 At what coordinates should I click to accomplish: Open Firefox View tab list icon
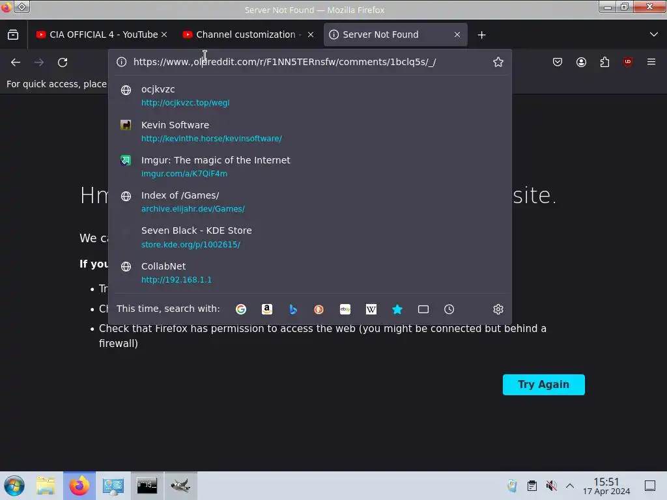(x=13, y=35)
